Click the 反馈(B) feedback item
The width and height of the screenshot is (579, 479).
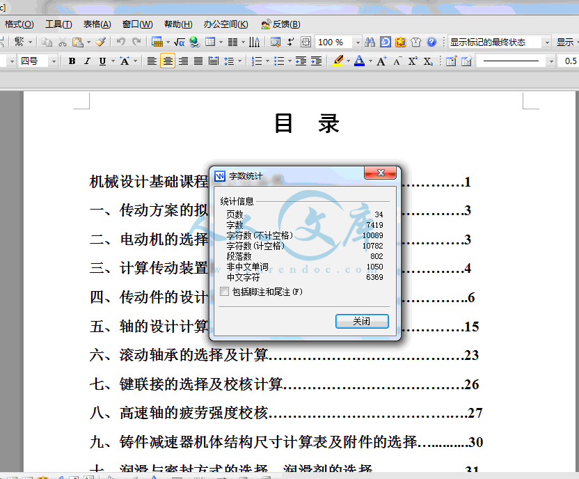(x=280, y=24)
